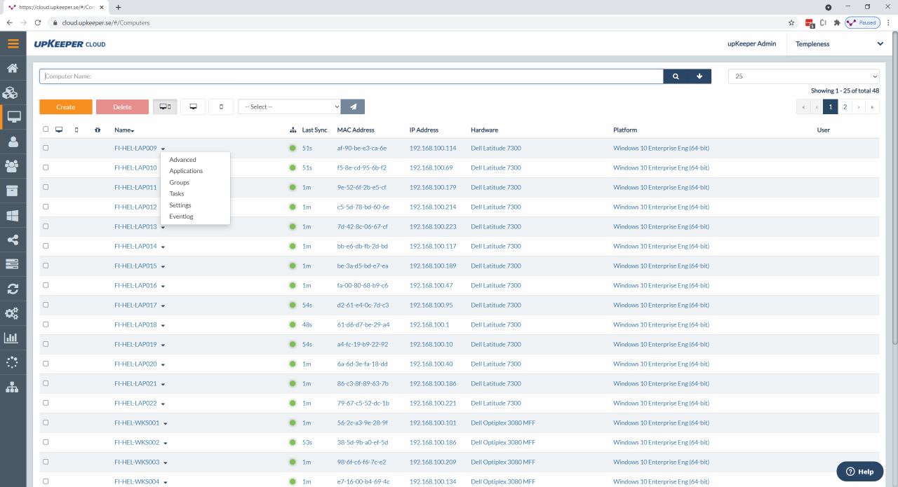The height and width of the screenshot is (487, 898).
Task: Toggle the select-all checkbox in the header
Action: click(46, 129)
